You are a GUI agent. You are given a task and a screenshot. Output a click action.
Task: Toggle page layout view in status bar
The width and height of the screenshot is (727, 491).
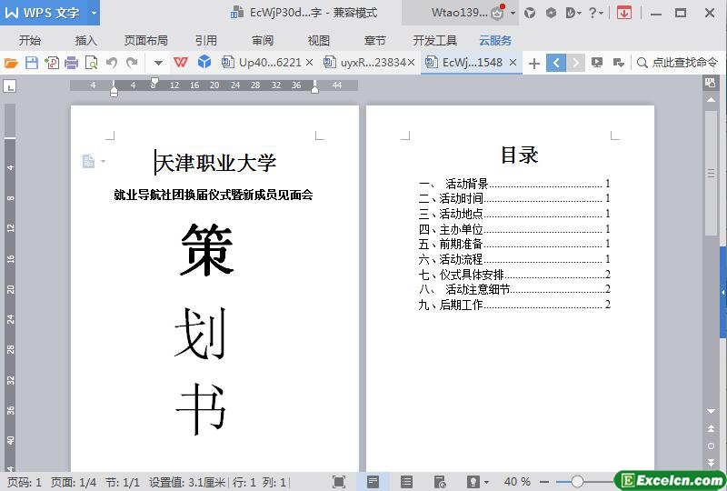pos(373,481)
